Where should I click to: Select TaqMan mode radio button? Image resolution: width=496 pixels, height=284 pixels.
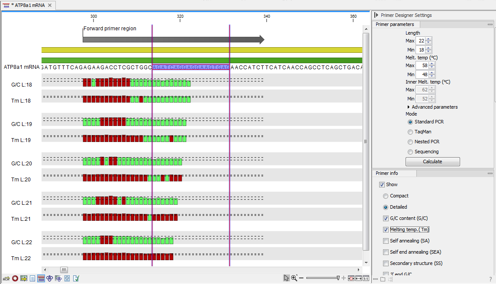[410, 132]
